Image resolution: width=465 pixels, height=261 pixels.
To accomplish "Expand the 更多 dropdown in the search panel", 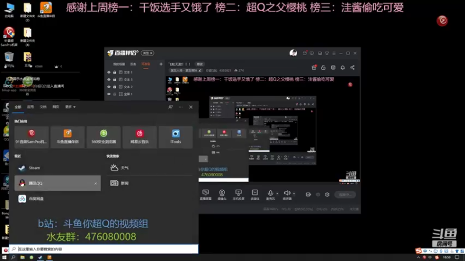I will tap(70, 107).
